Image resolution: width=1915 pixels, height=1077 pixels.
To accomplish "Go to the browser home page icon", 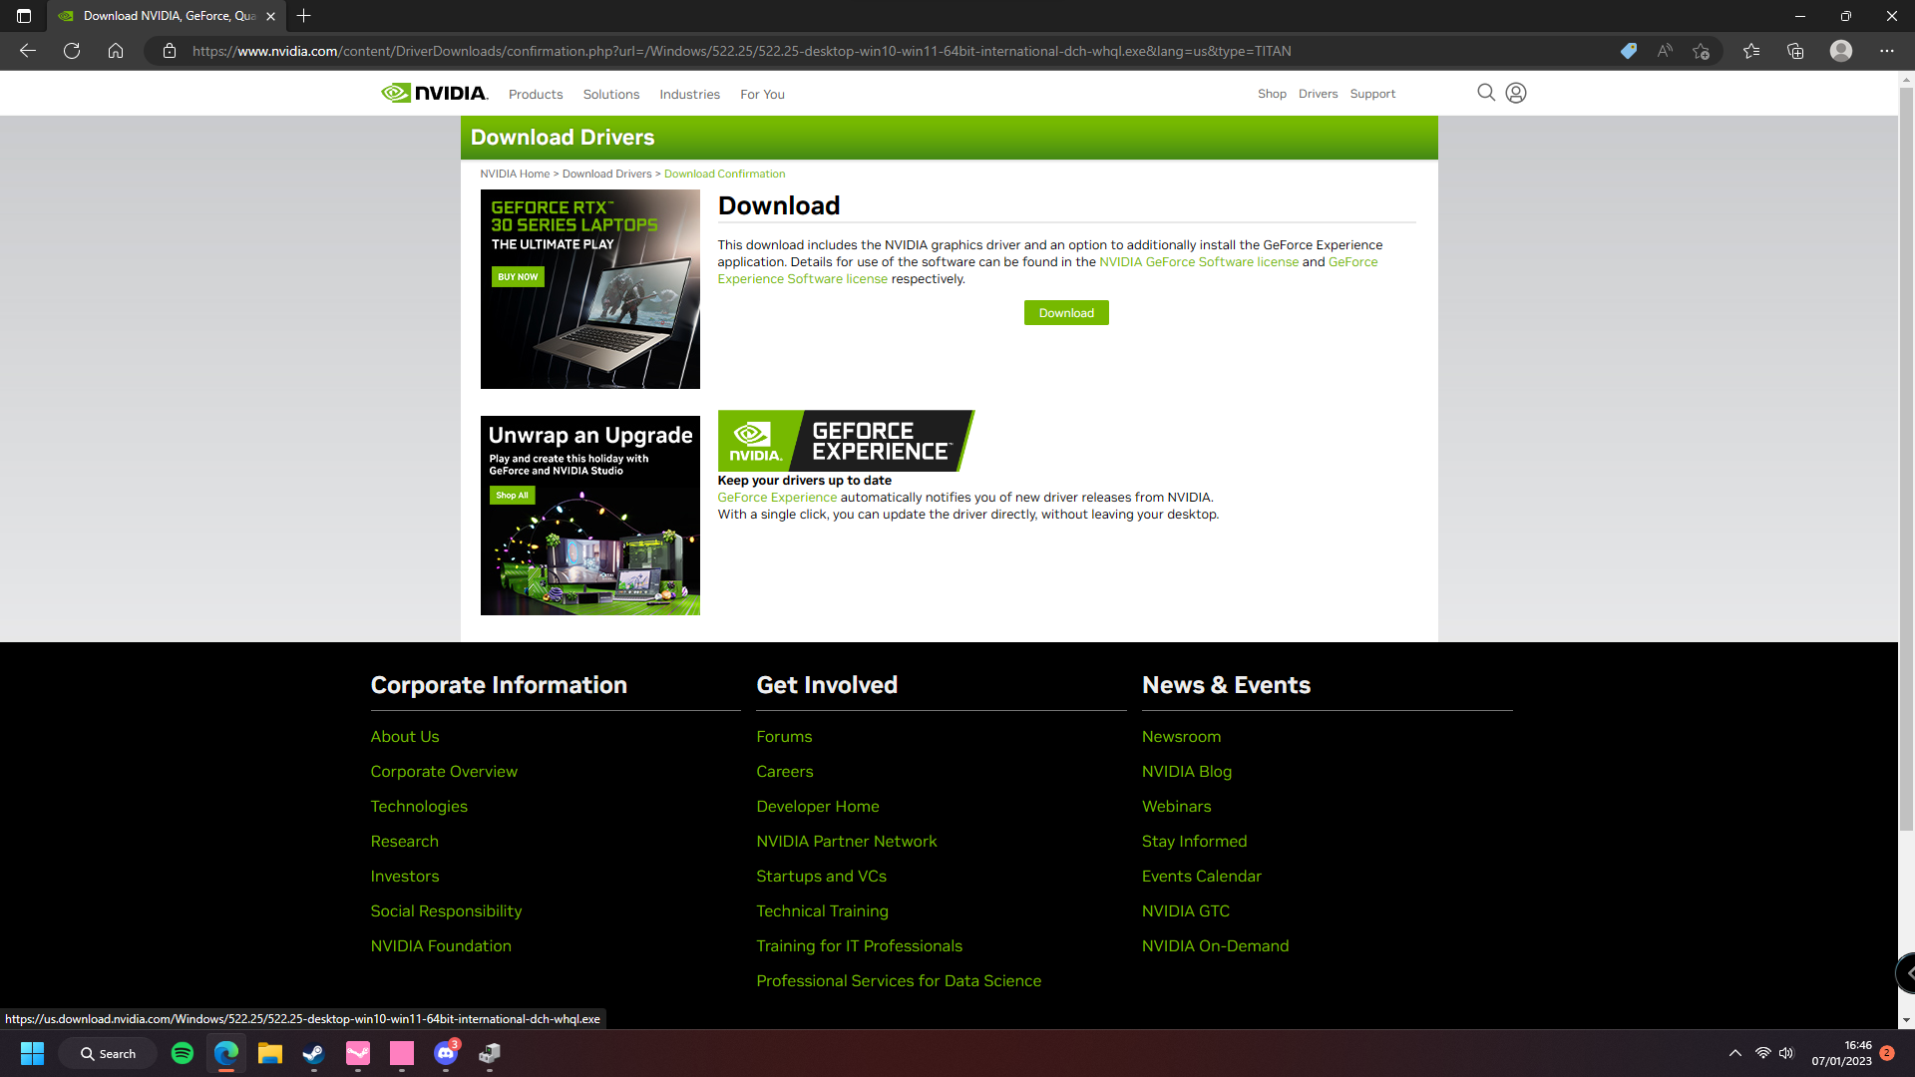I will (x=116, y=51).
